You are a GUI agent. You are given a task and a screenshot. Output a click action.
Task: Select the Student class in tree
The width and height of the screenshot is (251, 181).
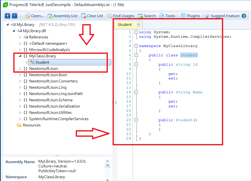click(70, 62)
